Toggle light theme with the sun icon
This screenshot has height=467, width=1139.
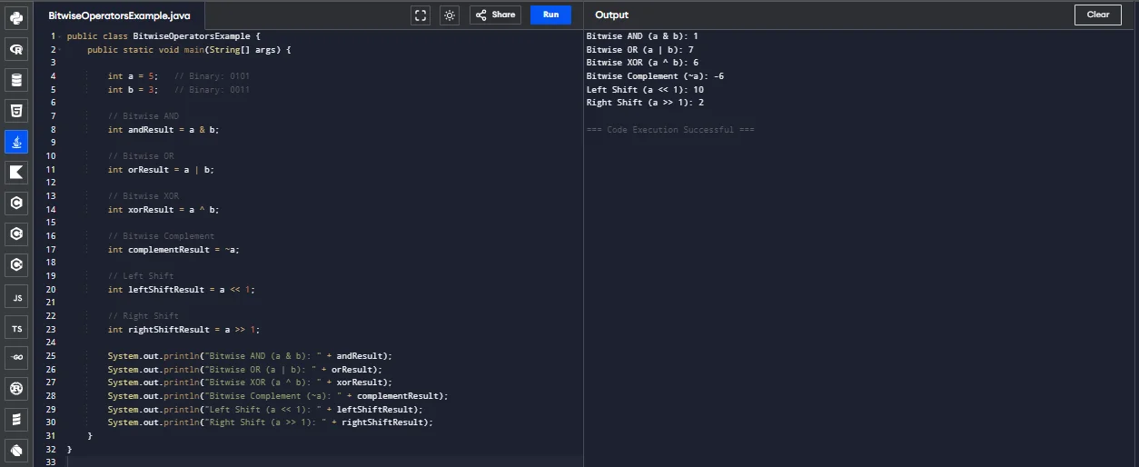[450, 15]
